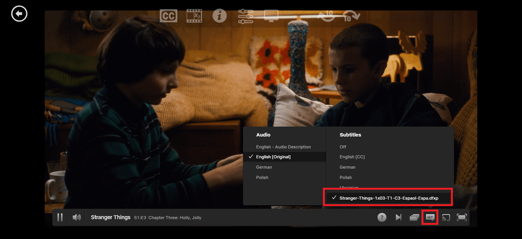The height and width of the screenshot is (239, 522).
Task: Click the cast to device icon
Action: click(446, 217)
